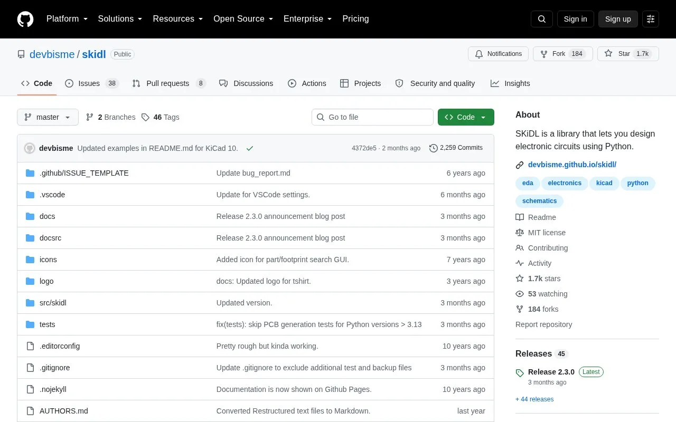
Task: Open the Projects tab
Action: coord(360,83)
